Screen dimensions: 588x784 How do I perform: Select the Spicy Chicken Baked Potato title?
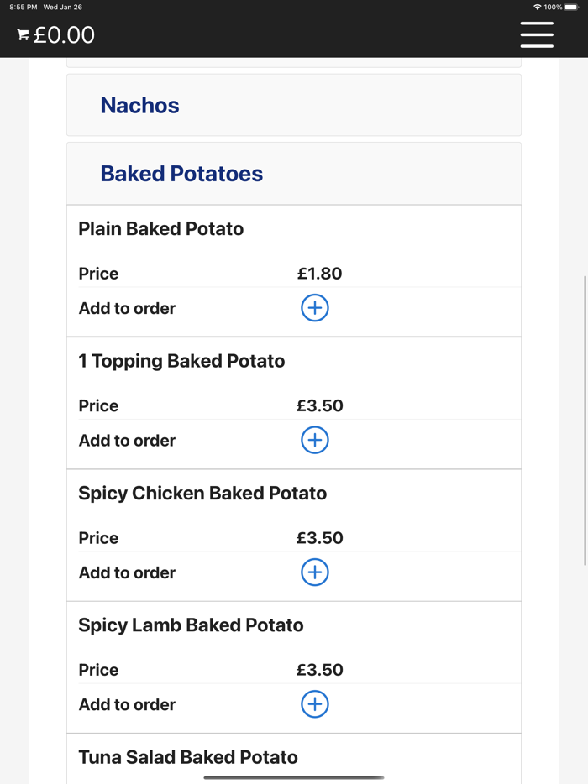pos(202,494)
